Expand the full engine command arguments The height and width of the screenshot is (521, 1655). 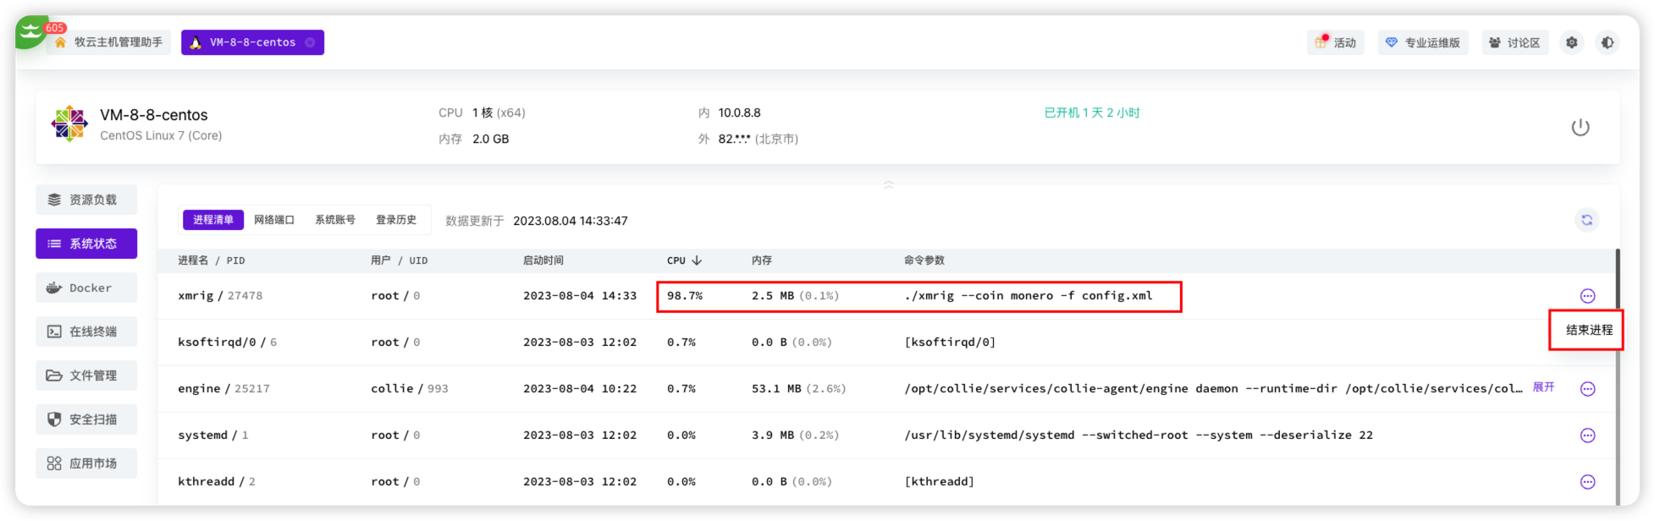[1543, 387]
